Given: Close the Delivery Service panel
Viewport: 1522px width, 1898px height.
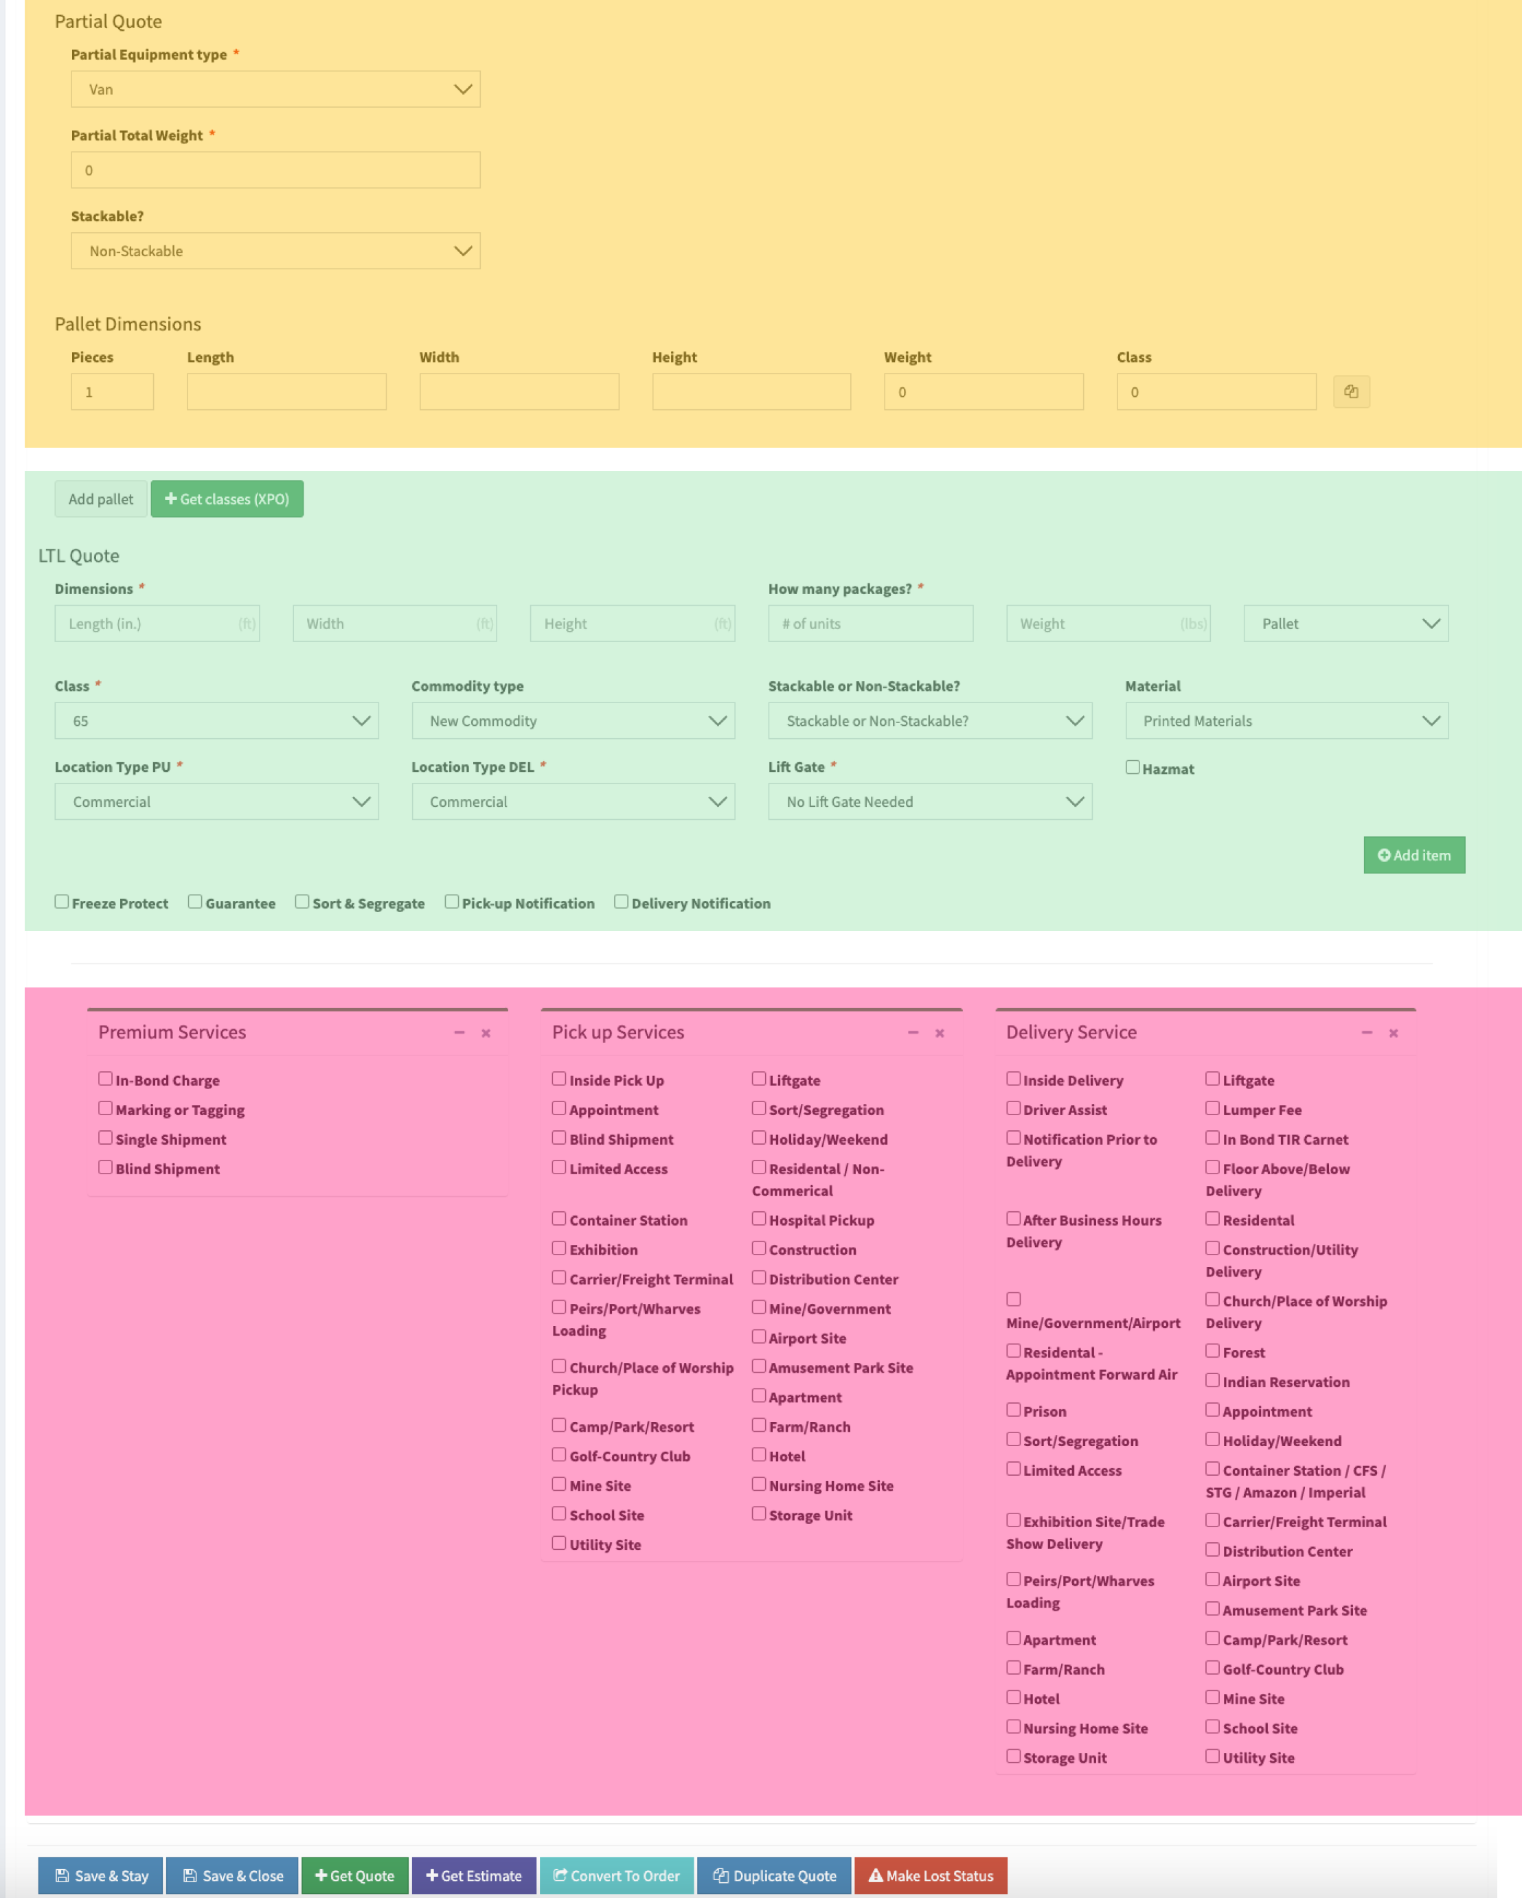Looking at the screenshot, I should pos(1393,1033).
